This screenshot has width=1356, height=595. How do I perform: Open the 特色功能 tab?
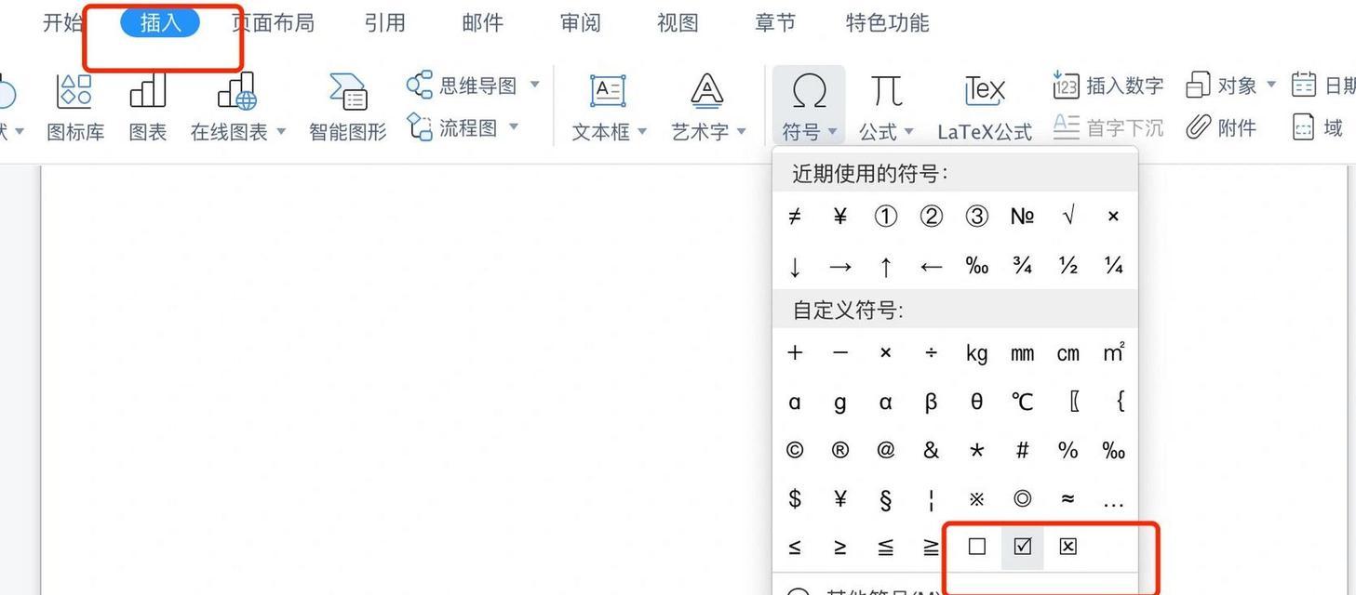tap(887, 23)
